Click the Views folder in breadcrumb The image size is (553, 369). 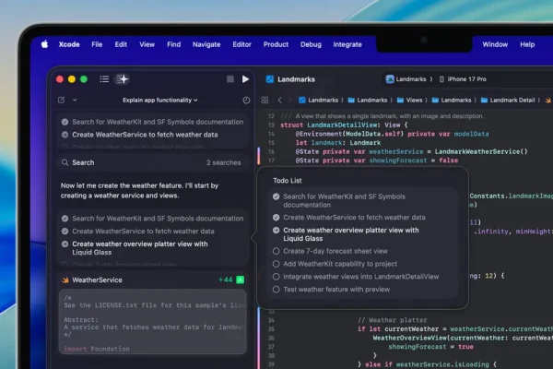click(x=410, y=101)
